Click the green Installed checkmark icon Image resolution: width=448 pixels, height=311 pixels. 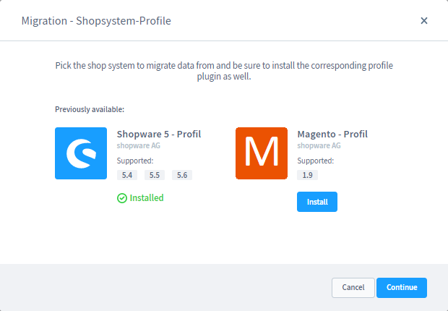122,198
